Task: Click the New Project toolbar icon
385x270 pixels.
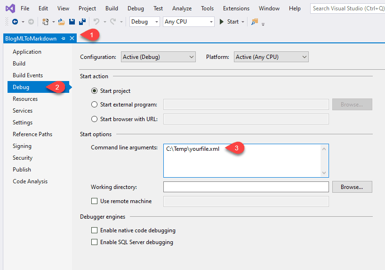Action: pyautogui.click(x=46, y=22)
